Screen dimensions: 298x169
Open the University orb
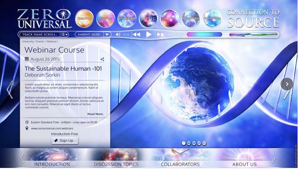click(x=127, y=18)
